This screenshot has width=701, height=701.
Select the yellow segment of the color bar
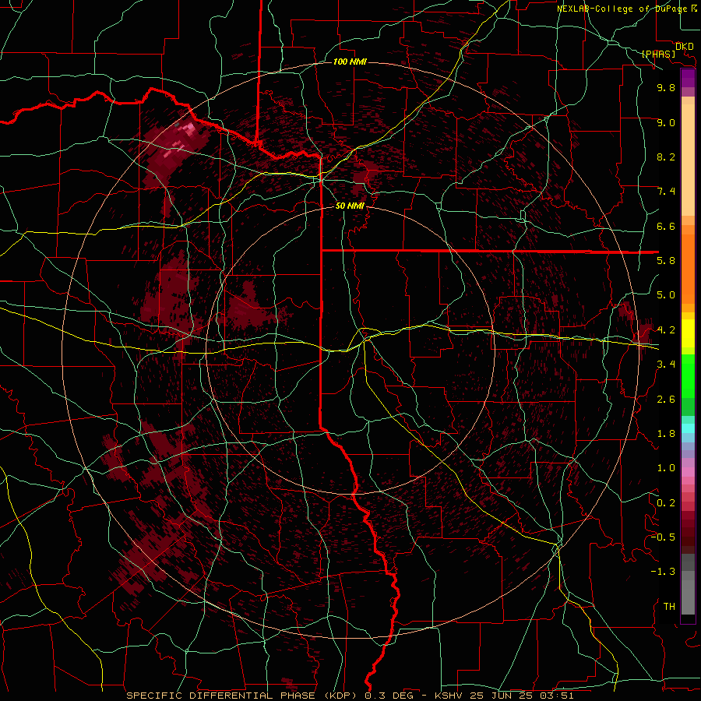[x=688, y=333]
